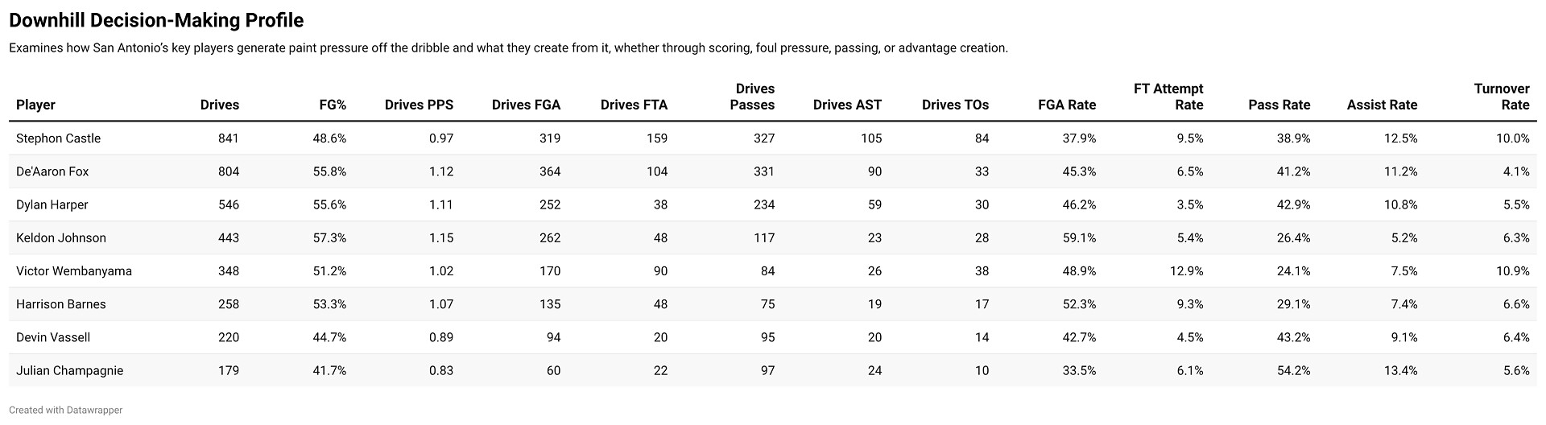This screenshot has height=425, width=1546.
Task: Click the FG% column header
Action: [329, 105]
